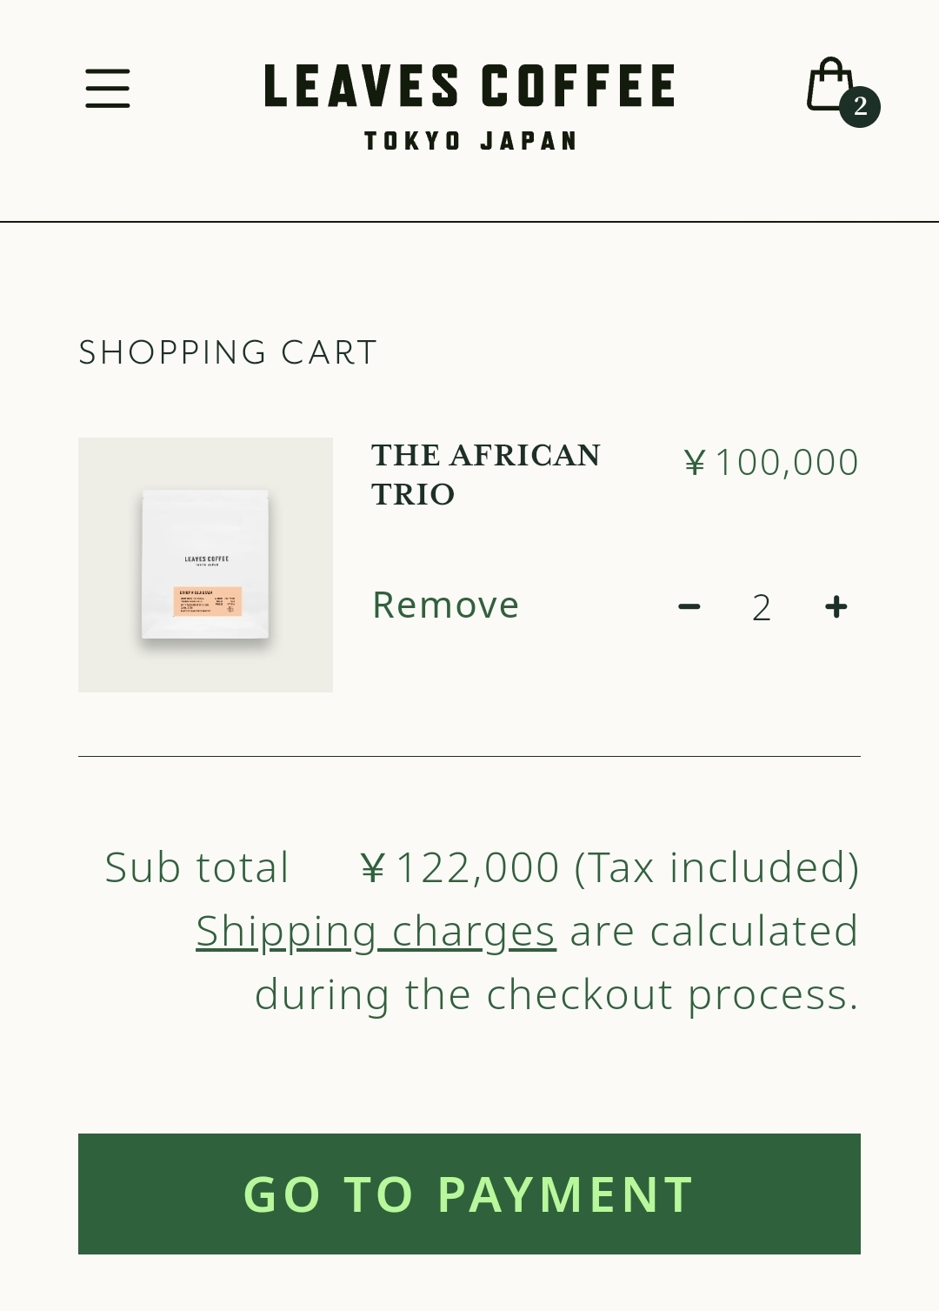Screen dimensions: 939x1311
Task: Click the Leaves Coffee logo
Action: [469, 86]
